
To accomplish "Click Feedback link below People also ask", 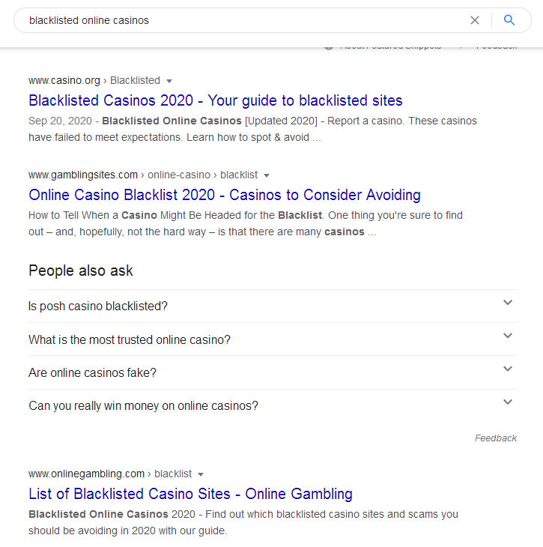I will click(x=496, y=438).
